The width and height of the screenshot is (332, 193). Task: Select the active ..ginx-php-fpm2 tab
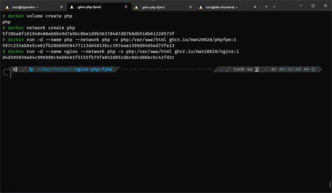(x=99, y=7)
